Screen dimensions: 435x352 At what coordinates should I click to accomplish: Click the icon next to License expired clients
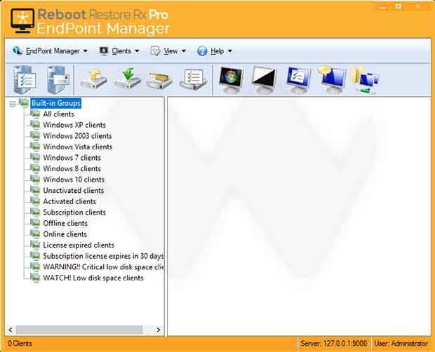point(35,245)
